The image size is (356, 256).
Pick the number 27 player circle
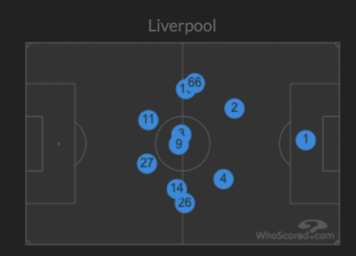(147, 163)
